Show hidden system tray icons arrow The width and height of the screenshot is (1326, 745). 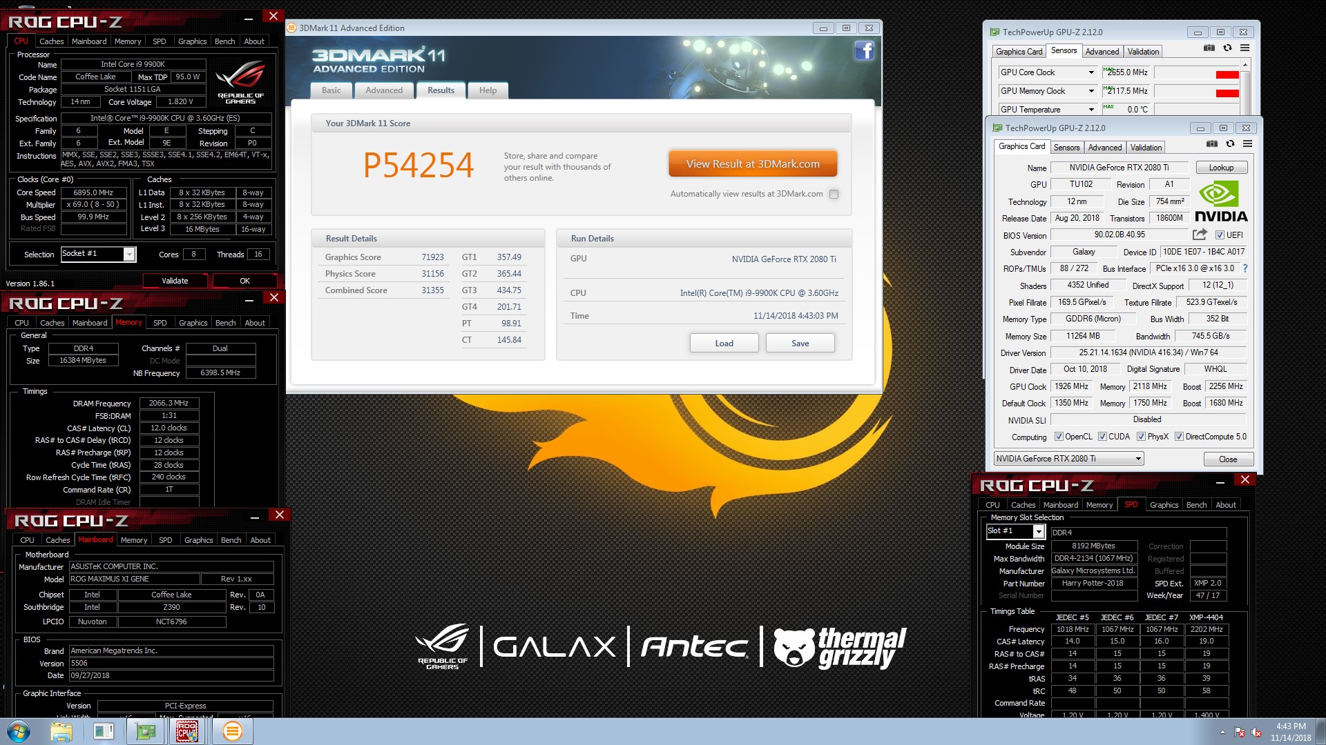click(1222, 732)
